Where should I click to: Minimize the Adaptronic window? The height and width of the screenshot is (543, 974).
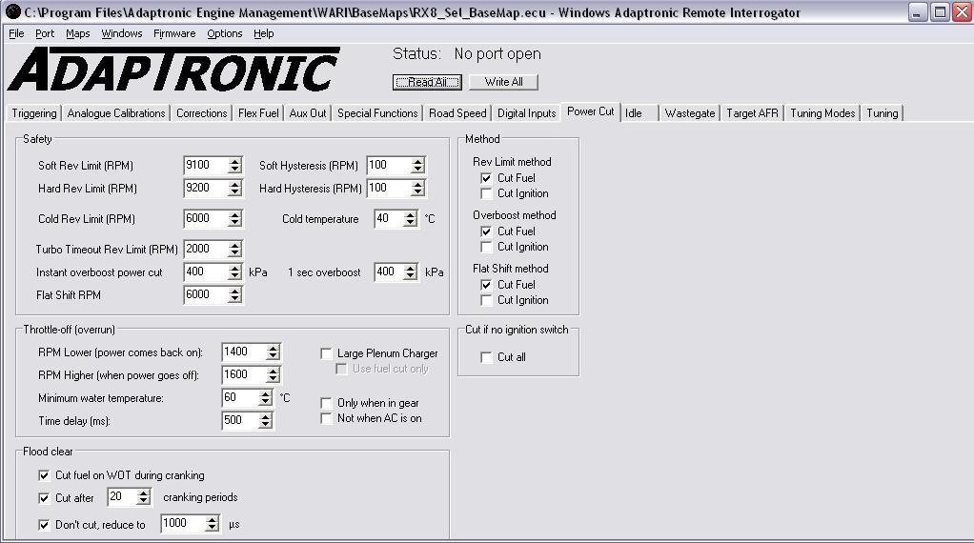pos(917,11)
